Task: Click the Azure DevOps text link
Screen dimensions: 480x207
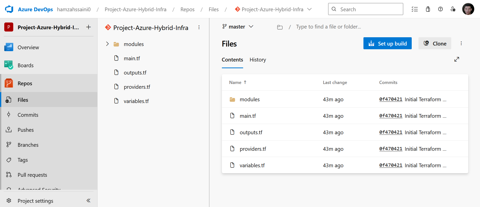Action: coord(35,9)
